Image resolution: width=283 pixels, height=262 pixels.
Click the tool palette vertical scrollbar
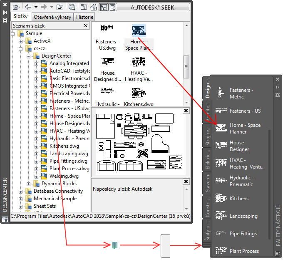(x=269, y=184)
